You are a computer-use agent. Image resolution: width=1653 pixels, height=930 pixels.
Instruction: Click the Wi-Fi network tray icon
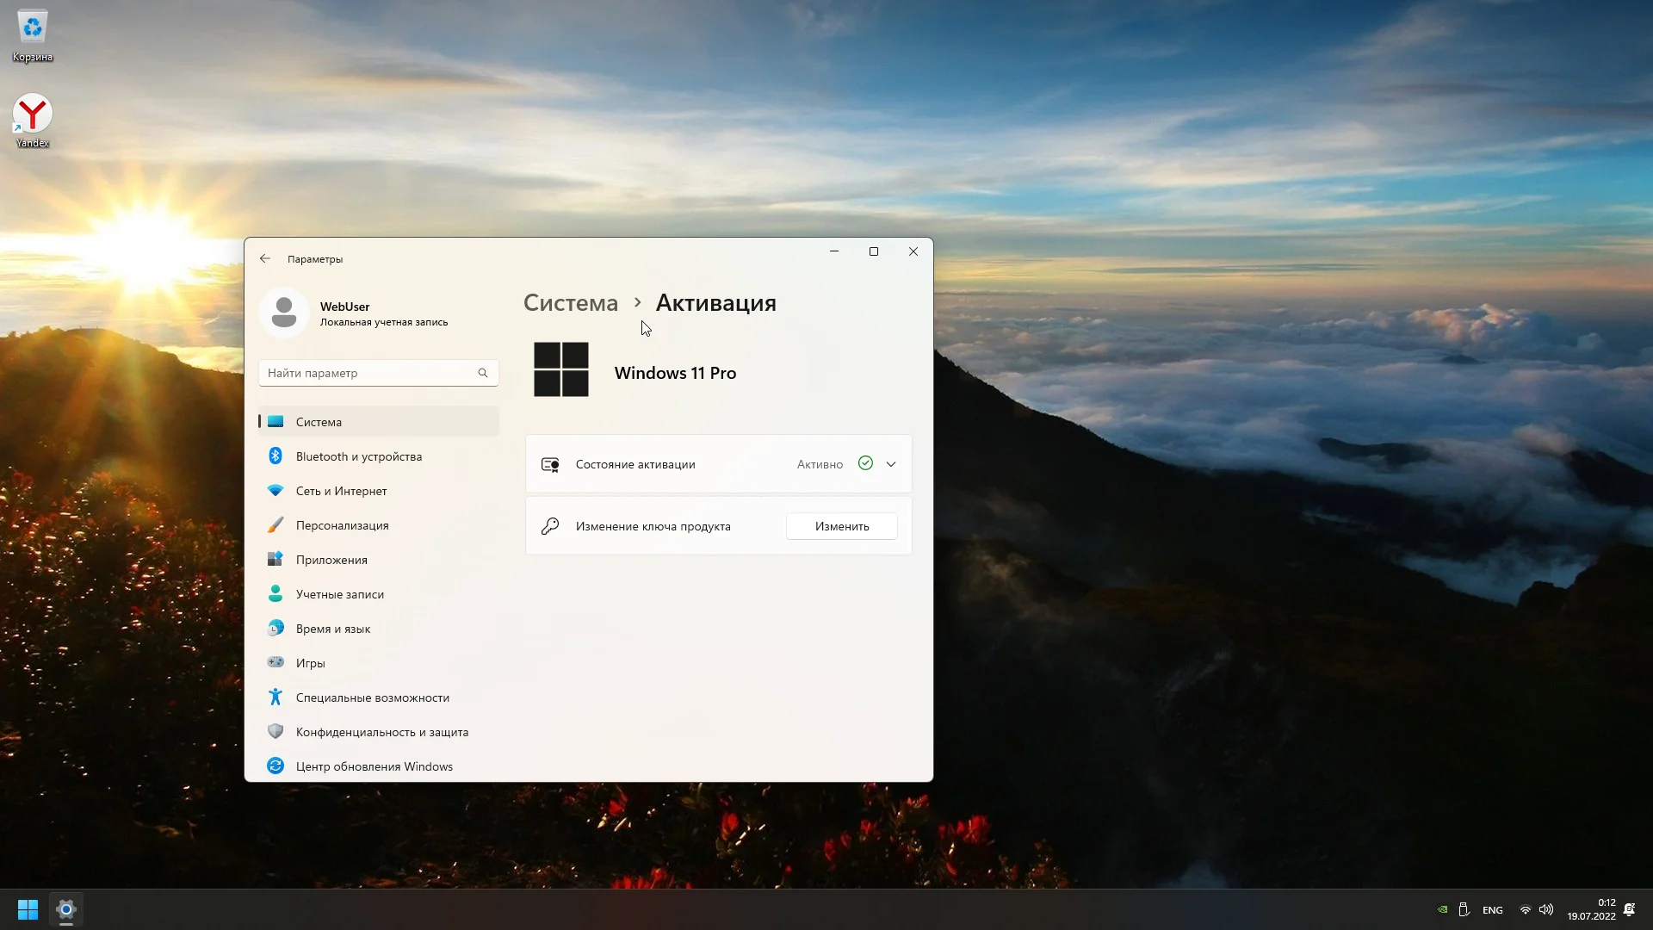pos(1526,909)
